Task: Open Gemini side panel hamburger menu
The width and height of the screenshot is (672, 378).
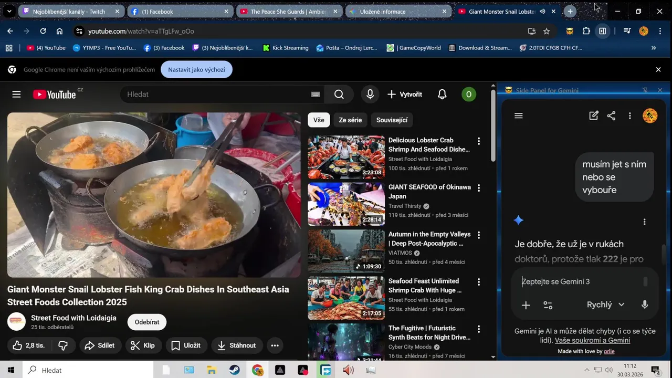Action: [519, 116]
